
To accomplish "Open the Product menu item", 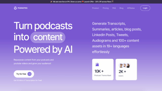I will (x=96, y=8).
